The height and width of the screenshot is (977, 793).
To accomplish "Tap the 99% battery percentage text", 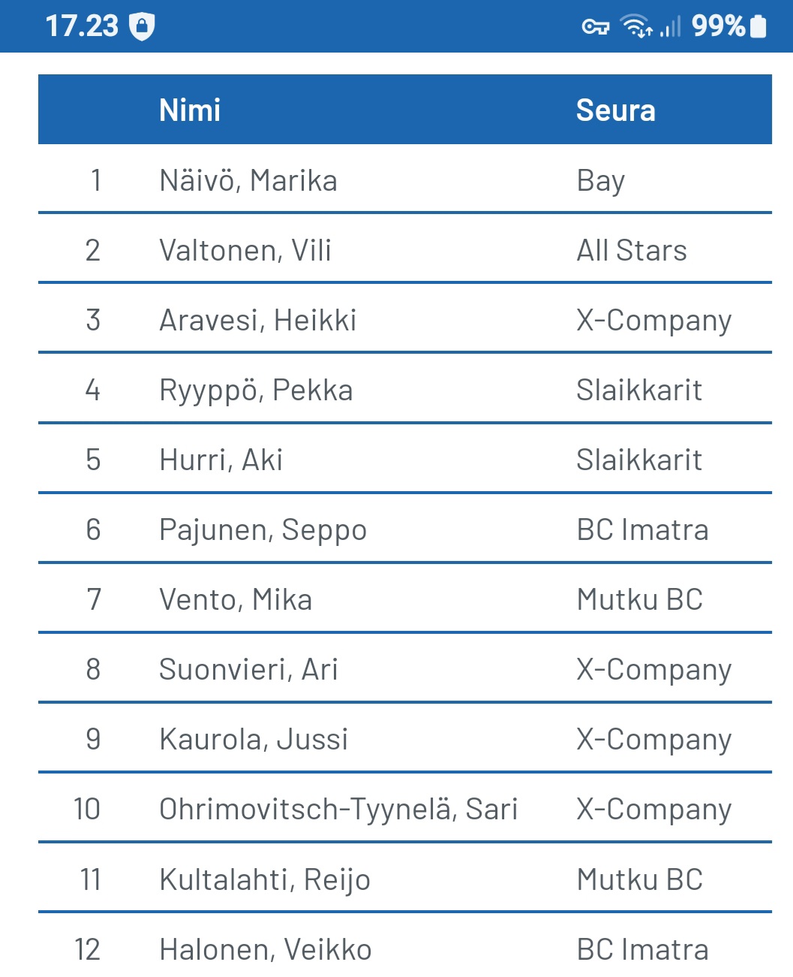I will [x=718, y=26].
